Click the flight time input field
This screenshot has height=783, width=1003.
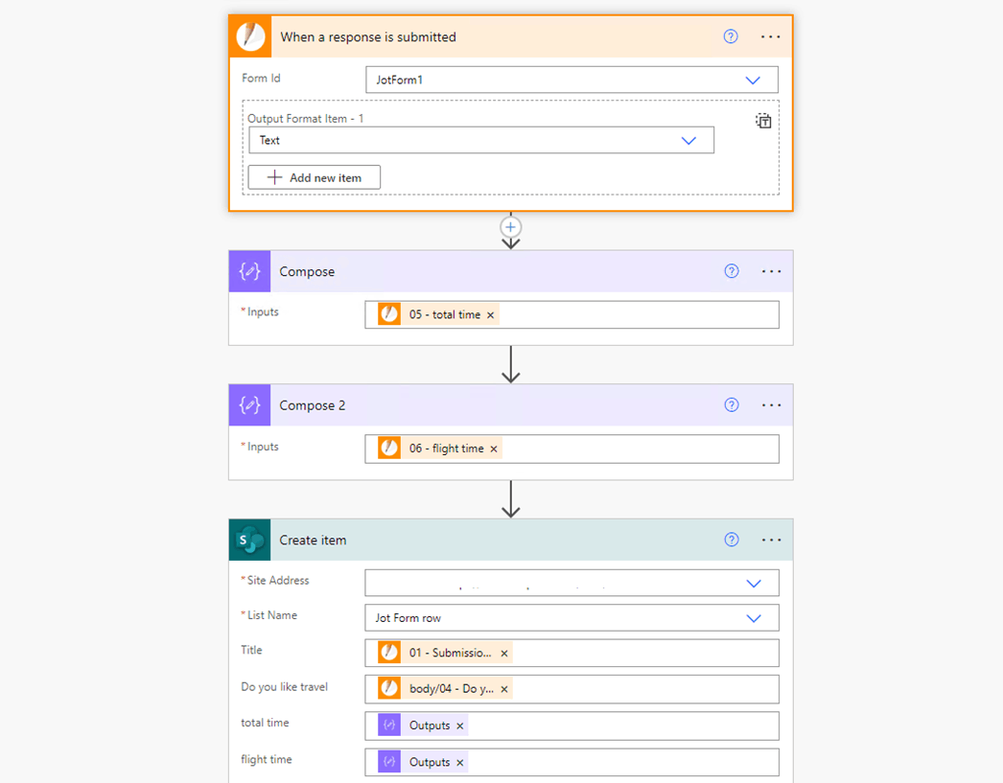pyautogui.click(x=571, y=762)
